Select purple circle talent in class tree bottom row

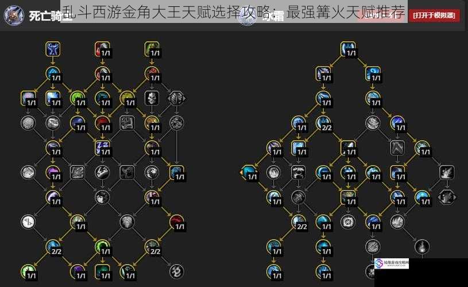click(x=78, y=272)
